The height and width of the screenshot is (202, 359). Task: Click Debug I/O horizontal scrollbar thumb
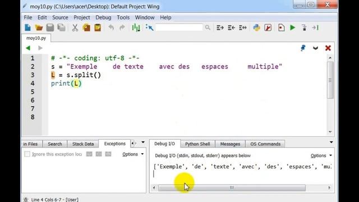click(x=232, y=188)
